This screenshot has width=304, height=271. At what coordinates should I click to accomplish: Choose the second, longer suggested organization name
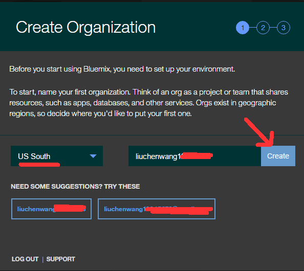click(x=157, y=209)
